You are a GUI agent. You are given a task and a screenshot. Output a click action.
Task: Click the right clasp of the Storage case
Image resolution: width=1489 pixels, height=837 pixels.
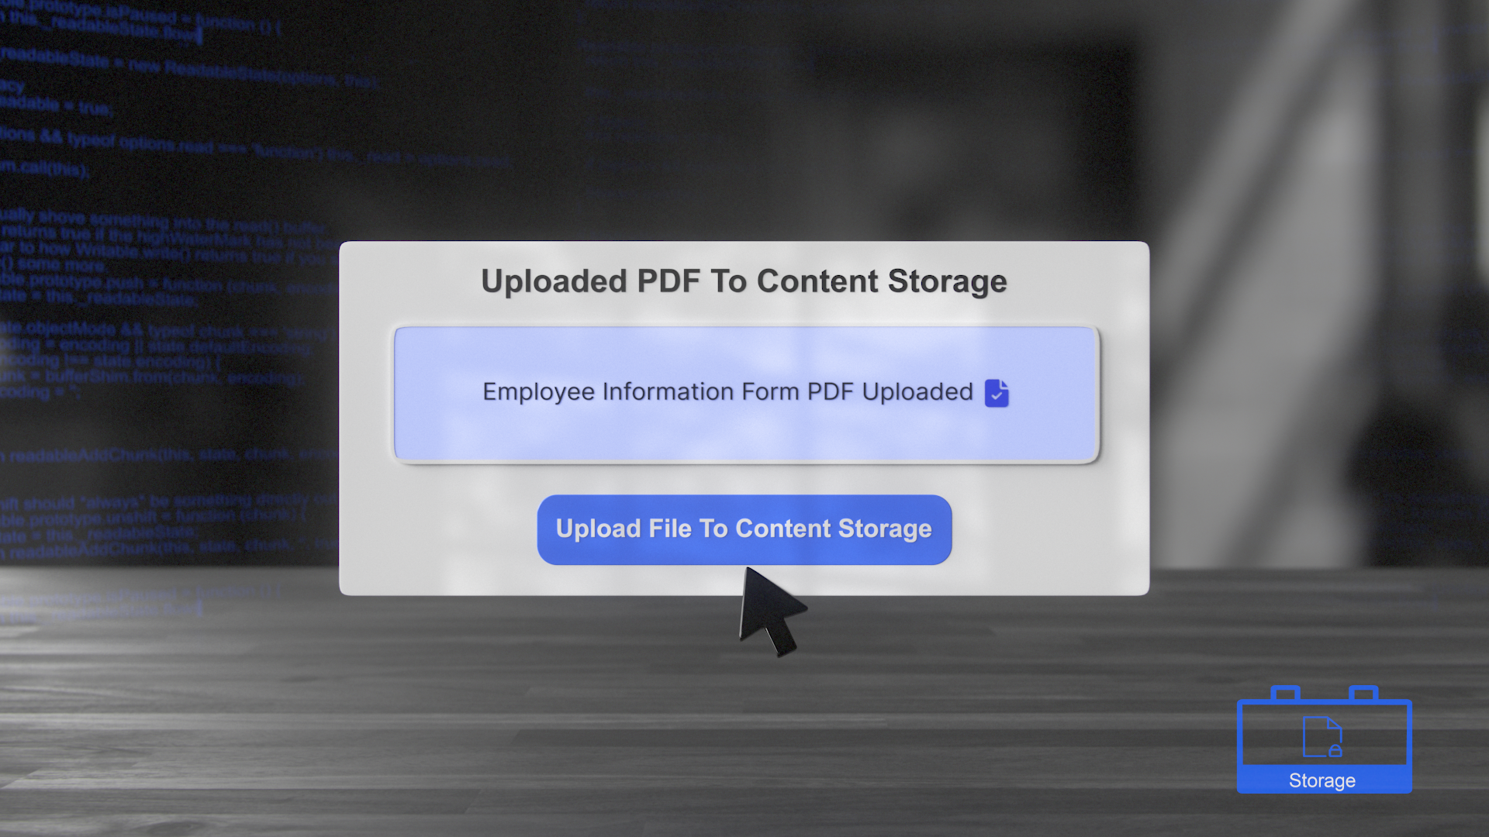(x=1363, y=693)
